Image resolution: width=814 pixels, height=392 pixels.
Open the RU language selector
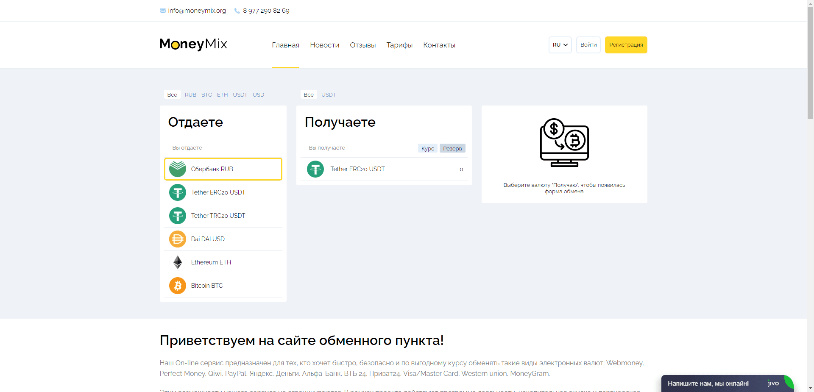(560, 44)
